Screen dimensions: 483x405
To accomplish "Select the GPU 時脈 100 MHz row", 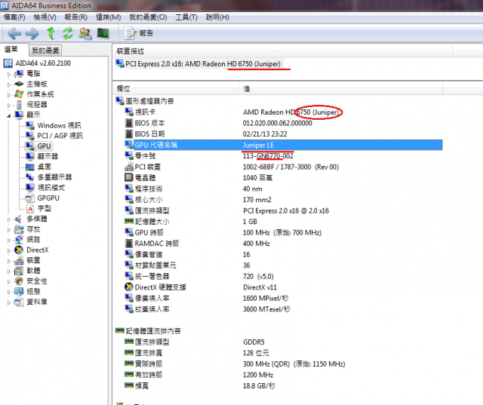I will pyautogui.click(x=283, y=232).
